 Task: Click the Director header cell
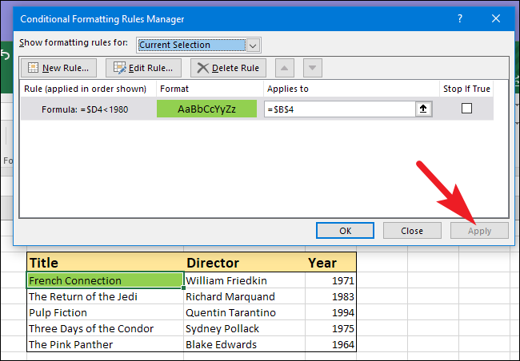click(245, 262)
